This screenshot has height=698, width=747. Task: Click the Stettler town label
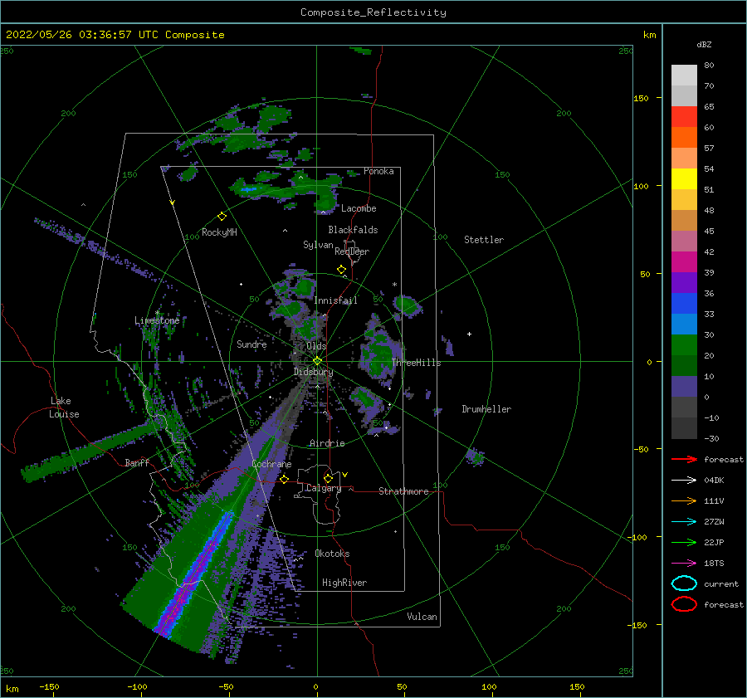pos(484,240)
